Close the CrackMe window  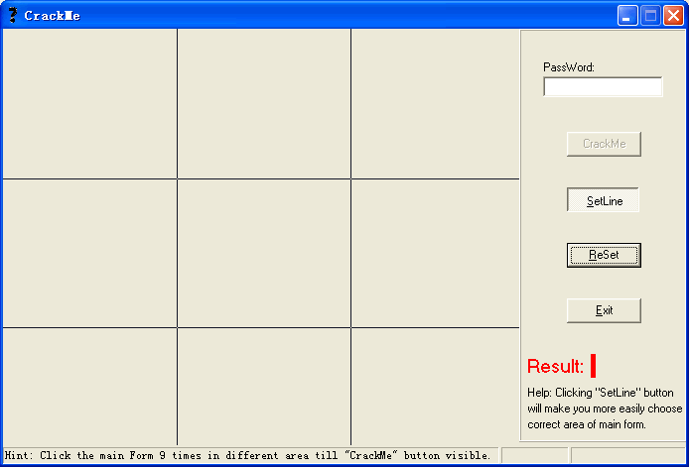(673, 16)
